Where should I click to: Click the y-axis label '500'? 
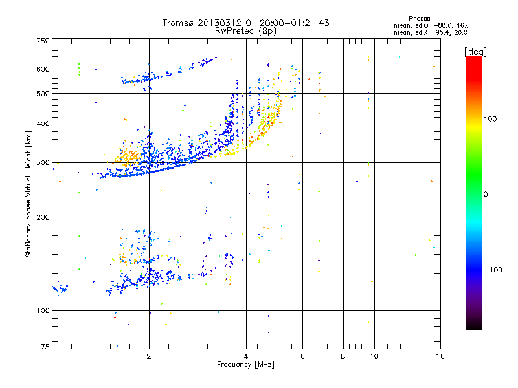43,94
